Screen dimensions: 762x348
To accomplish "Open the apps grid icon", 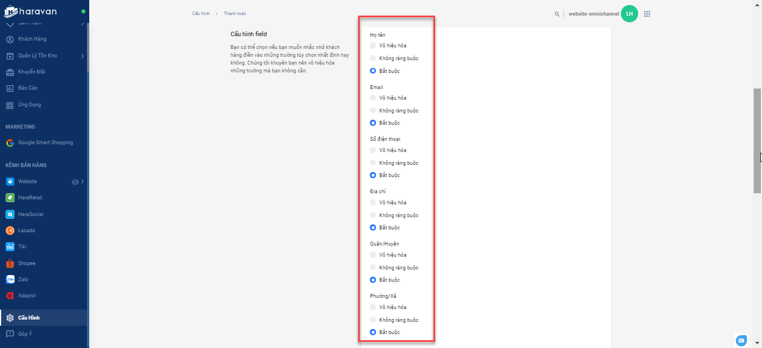I will coord(647,14).
